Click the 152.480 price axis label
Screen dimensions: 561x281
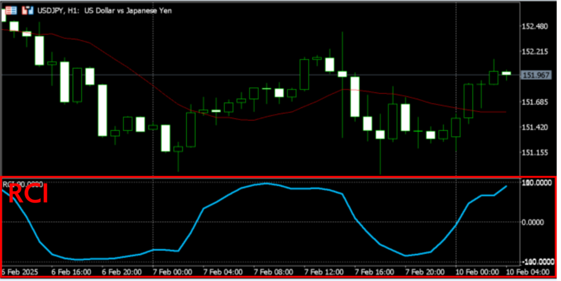(535, 27)
